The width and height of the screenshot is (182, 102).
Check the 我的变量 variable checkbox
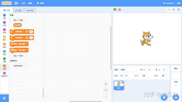coord(11,25)
